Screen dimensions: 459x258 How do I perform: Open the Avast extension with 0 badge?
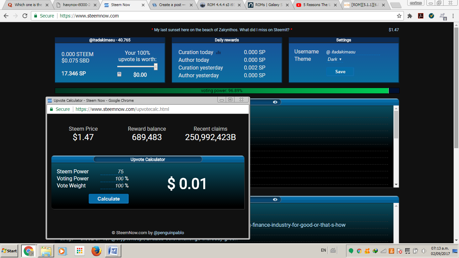pyautogui.click(x=443, y=16)
